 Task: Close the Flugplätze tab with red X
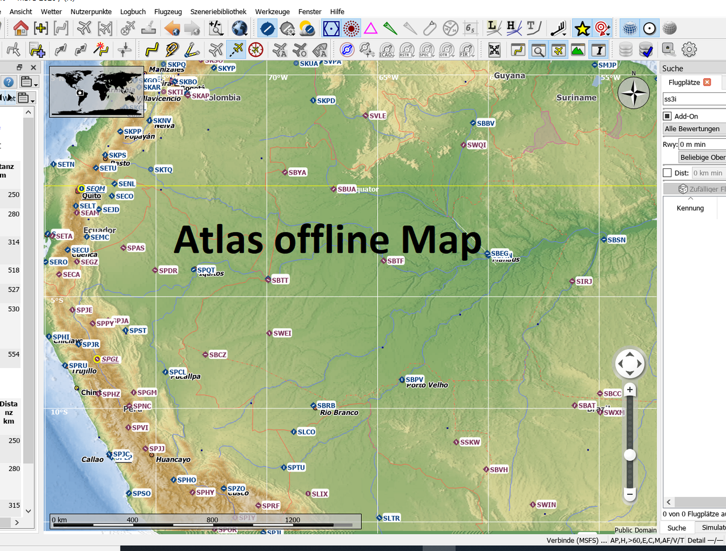point(707,82)
